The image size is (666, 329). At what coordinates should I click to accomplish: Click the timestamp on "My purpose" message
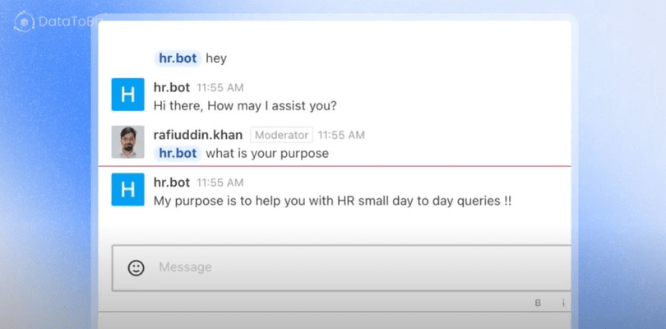click(220, 183)
